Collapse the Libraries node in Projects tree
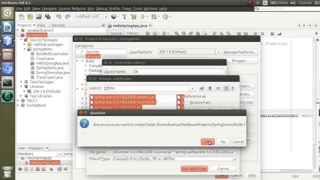This screenshot has width=320, height=180. pyautogui.click(x=21, y=87)
